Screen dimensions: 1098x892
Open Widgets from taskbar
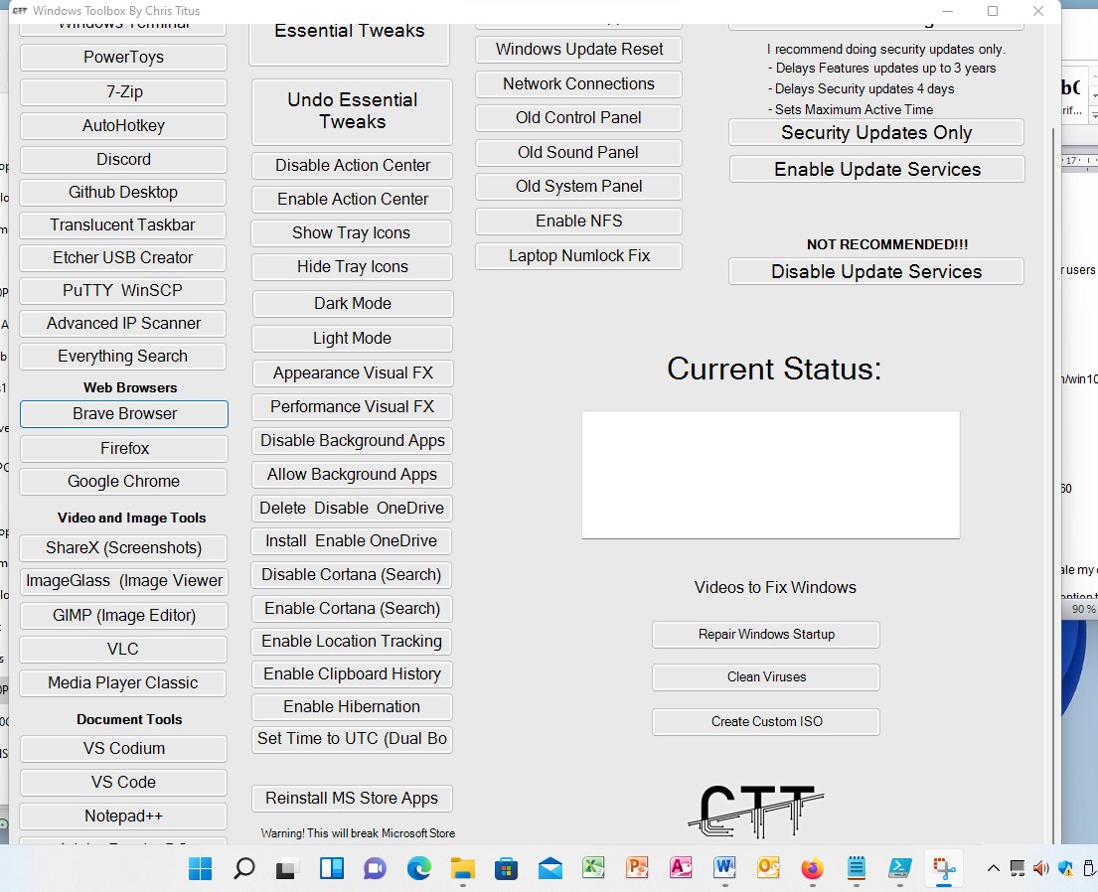coord(331,869)
